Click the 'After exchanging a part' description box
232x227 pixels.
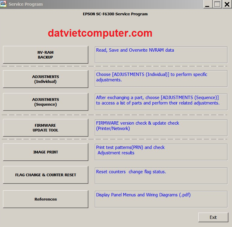pos(161,101)
